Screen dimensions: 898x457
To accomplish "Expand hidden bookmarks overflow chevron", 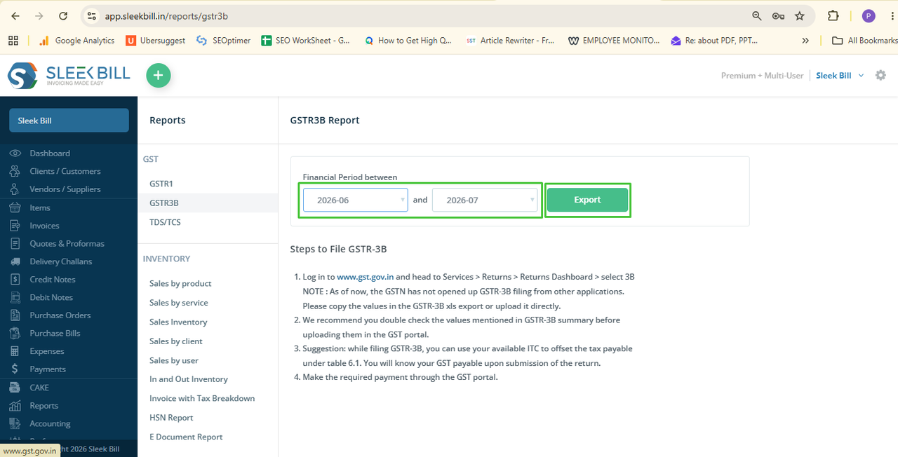I will [805, 41].
